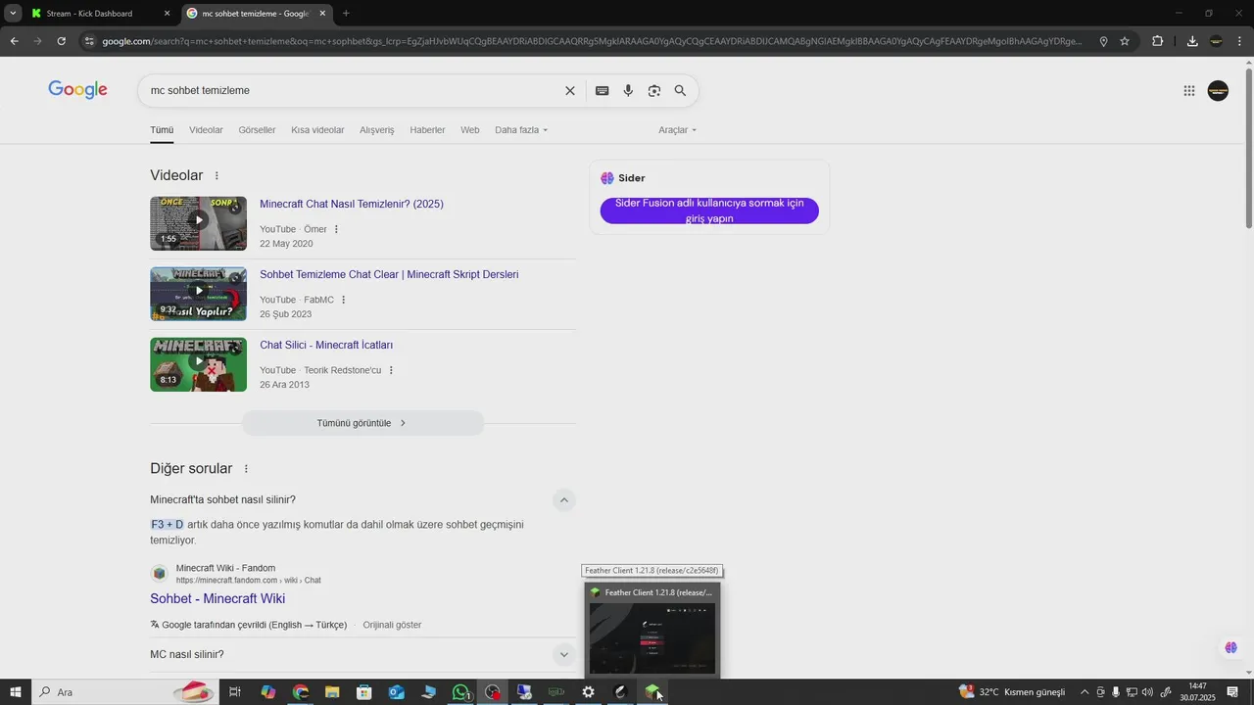Open options for the Ömer video result
This screenshot has height=705, width=1254.
click(336, 229)
